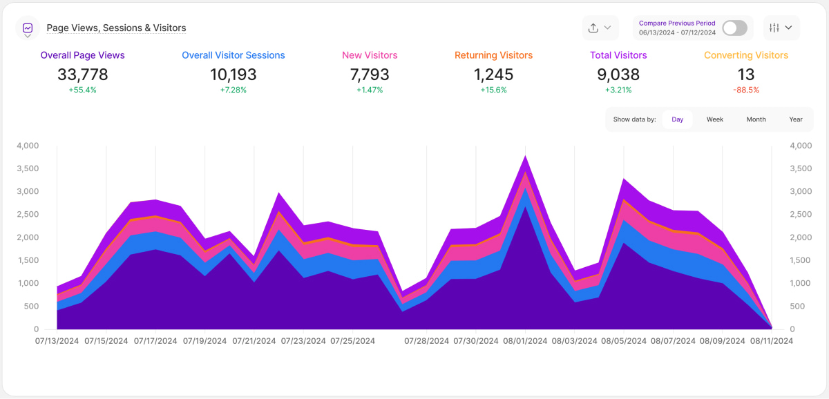Switch chart data view to Week

click(x=714, y=119)
